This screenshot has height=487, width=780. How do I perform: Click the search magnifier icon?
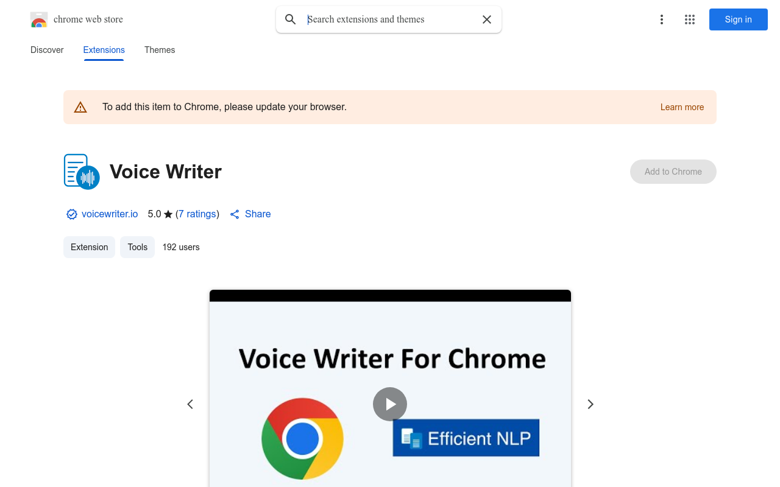291,19
